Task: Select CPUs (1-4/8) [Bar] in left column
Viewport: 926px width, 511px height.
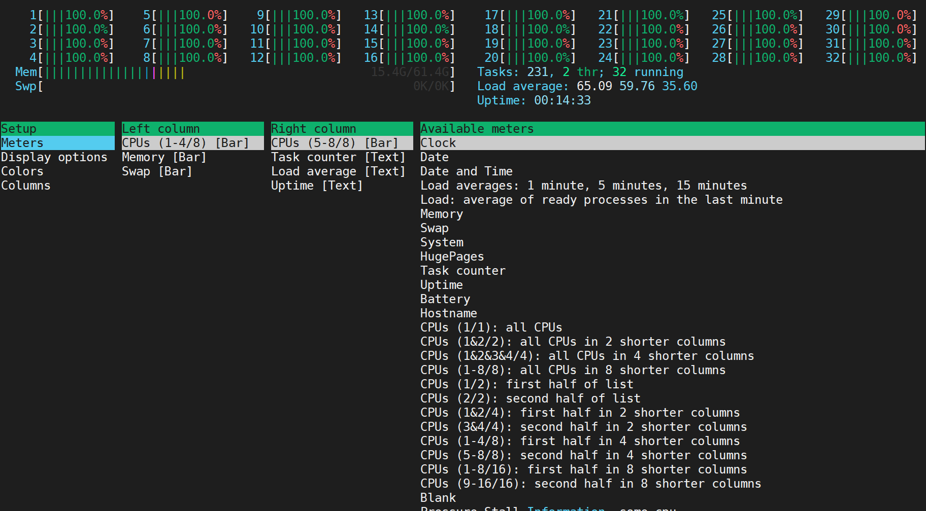Action: pyautogui.click(x=193, y=143)
